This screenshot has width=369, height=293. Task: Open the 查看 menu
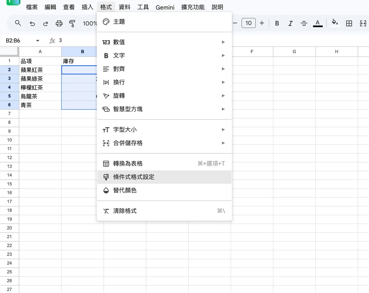coord(69,7)
